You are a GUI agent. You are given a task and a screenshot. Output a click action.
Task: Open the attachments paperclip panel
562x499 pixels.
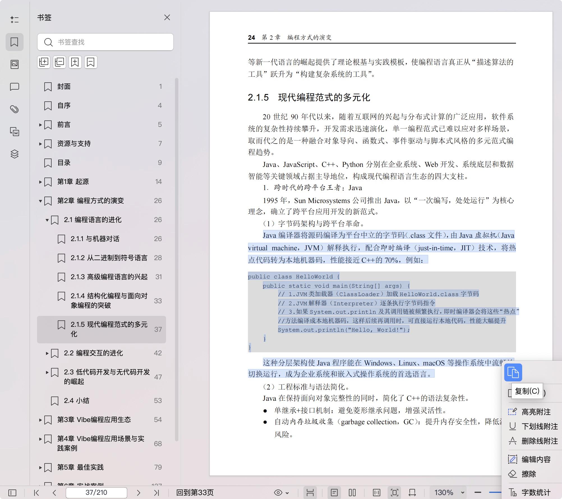15,109
